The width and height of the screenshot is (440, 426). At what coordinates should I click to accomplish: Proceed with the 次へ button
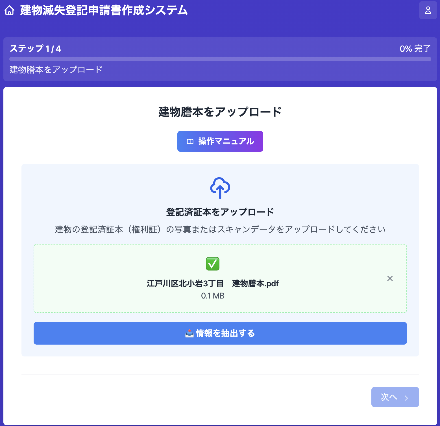(x=395, y=397)
